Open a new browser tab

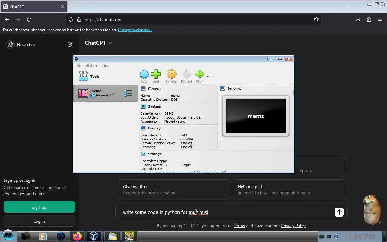(x=74, y=7)
